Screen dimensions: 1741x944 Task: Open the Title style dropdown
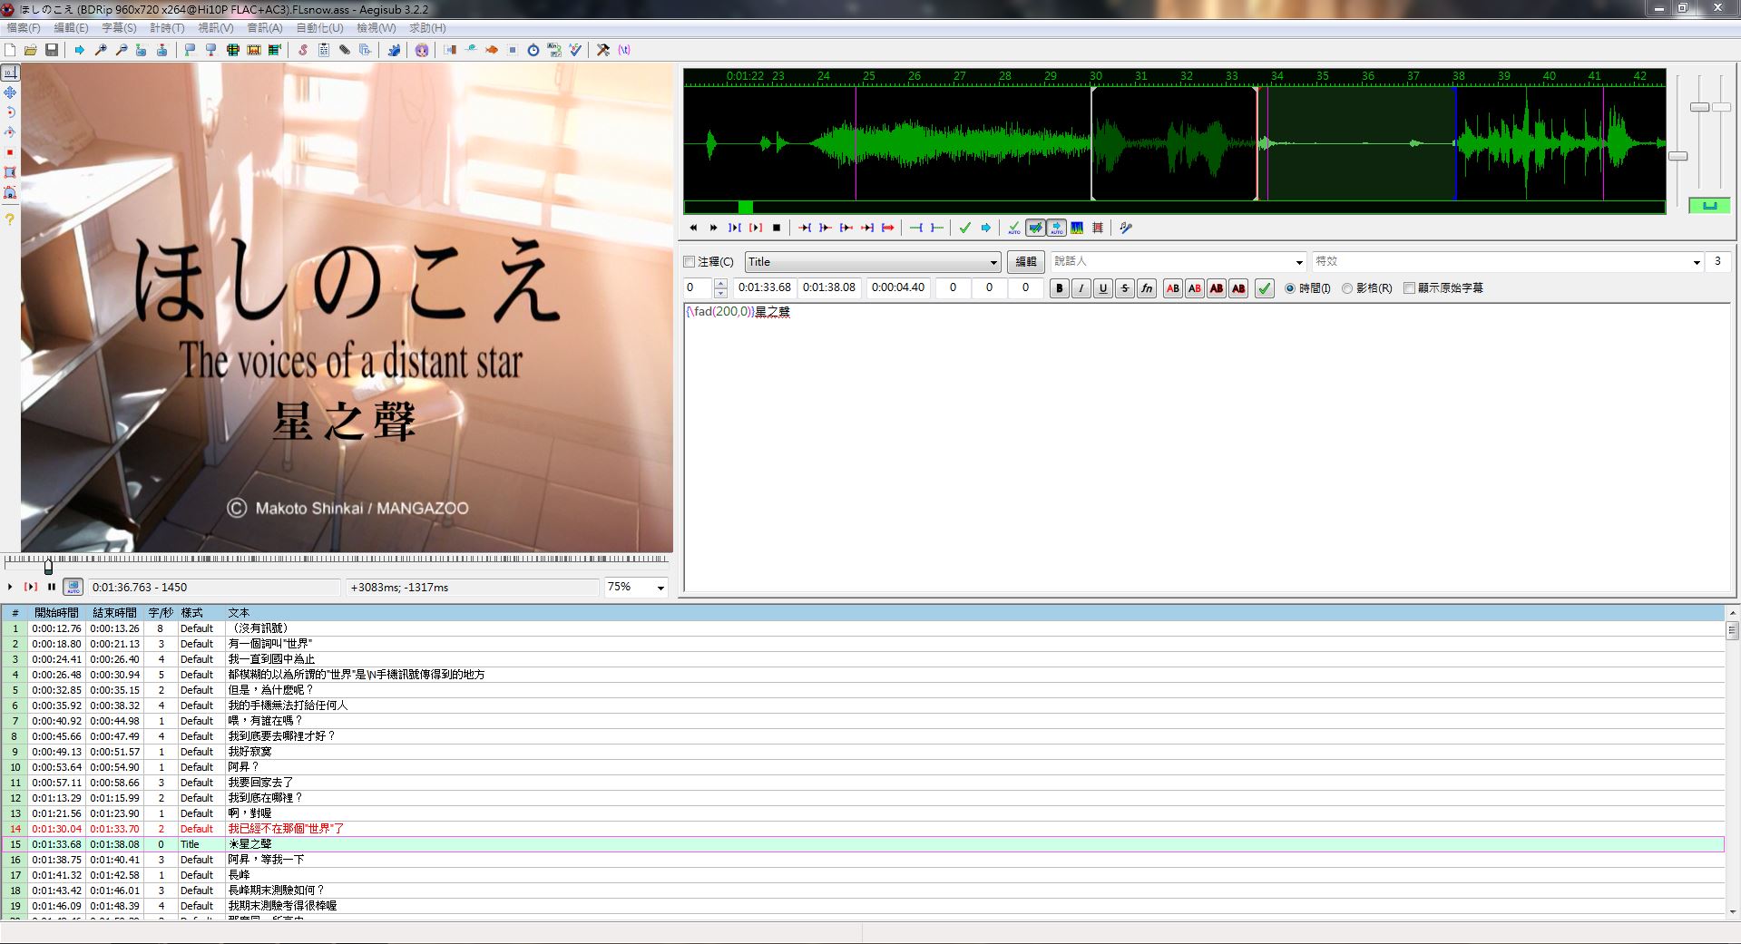pyautogui.click(x=872, y=262)
